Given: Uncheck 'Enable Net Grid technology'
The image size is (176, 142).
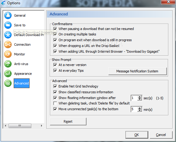Looking at the screenshot, I should coord(55,86).
